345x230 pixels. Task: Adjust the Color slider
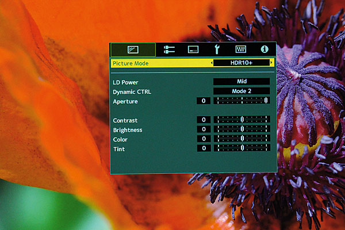(x=242, y=139)
